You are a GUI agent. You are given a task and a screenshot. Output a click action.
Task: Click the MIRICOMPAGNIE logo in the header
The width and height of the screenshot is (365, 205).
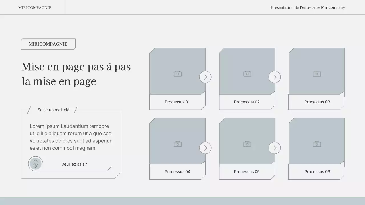pos(35,7)
